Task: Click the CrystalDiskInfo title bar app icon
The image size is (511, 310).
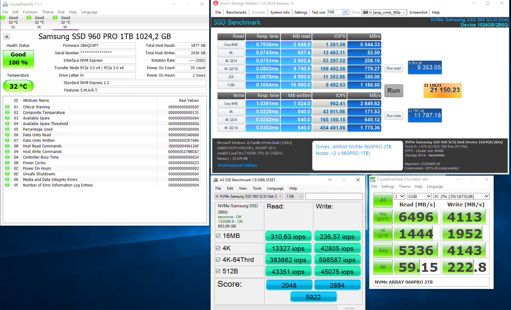Action: pos(5,4)
